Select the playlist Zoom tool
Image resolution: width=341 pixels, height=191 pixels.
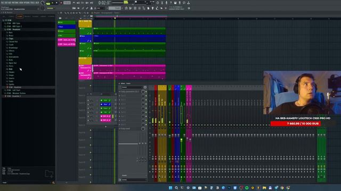85,13
